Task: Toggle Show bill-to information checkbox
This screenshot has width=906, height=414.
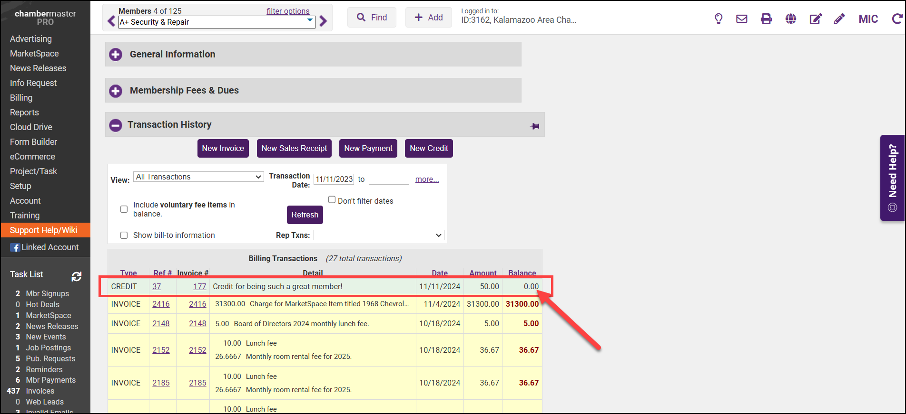Action: coord(124,235)
